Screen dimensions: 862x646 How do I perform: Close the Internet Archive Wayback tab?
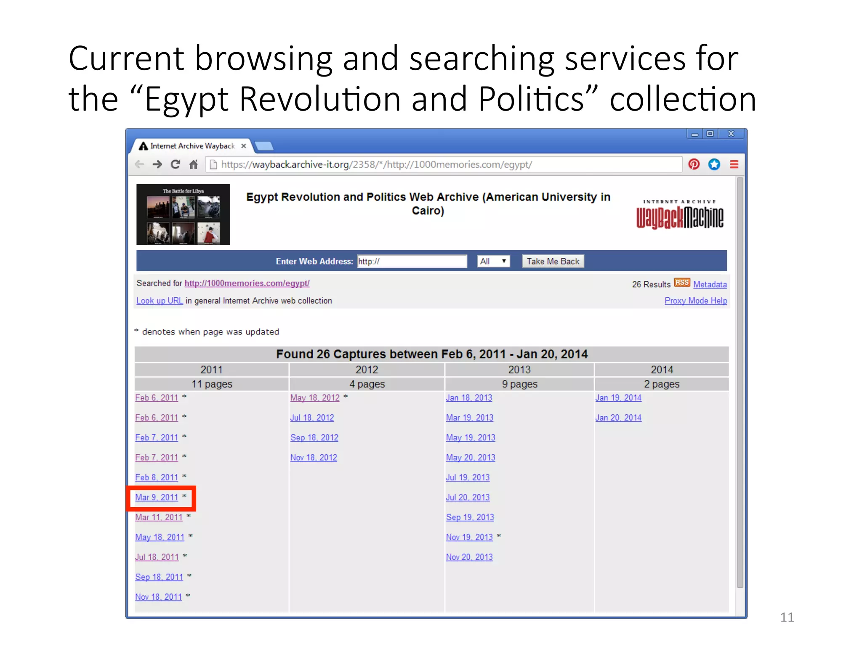tap(243, 146)
